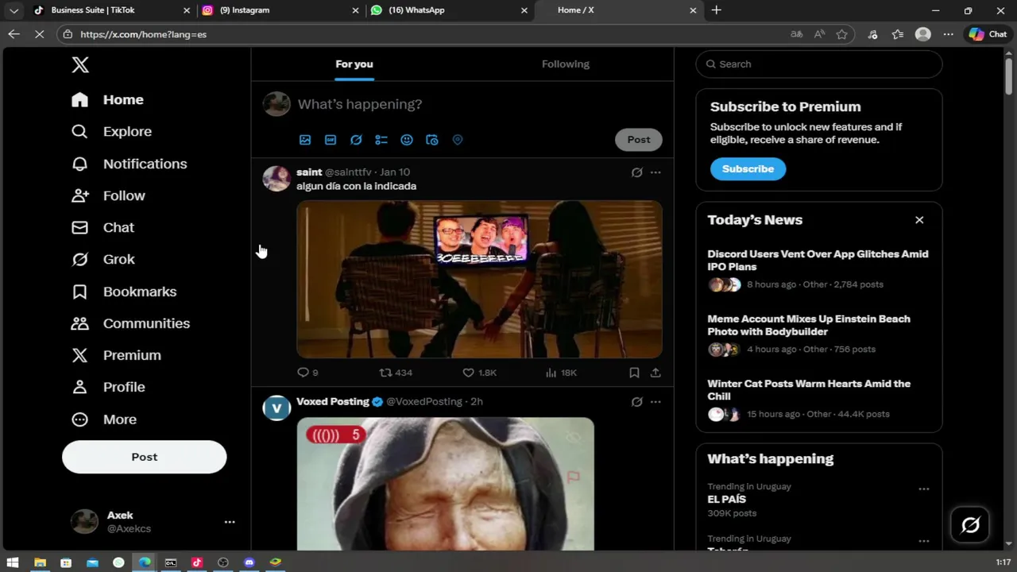Image resolution: width=1017 pixels, height=572 pixels.
Task: Open more options on saint's post
Action: (655, 172)
